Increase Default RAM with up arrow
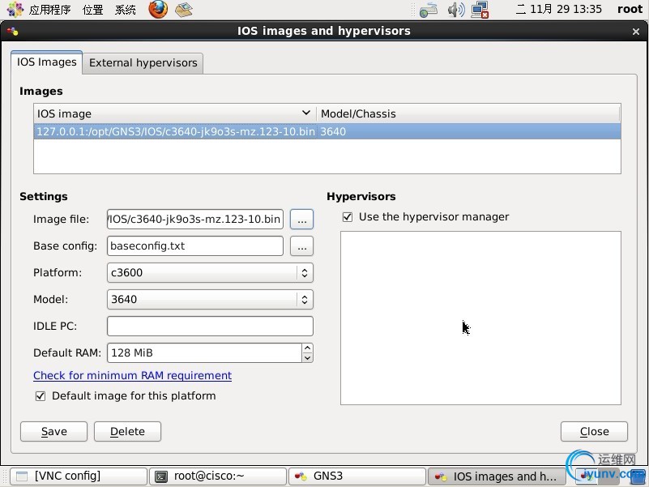The image size is (649, 487). [x=308, y=348]
